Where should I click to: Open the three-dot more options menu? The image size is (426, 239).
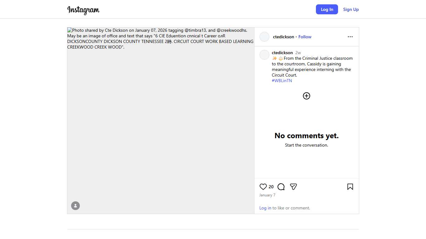350,37
